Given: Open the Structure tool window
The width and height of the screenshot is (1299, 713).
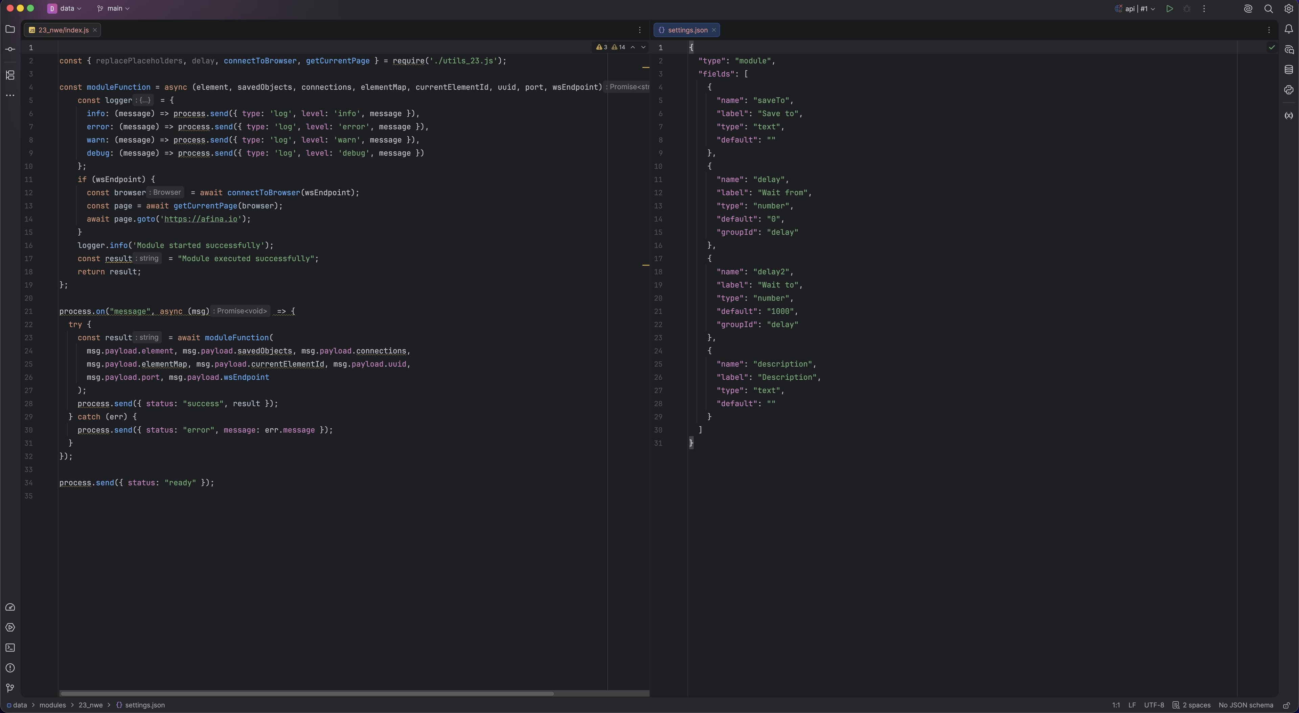Looking at the screenshot, I should [10, 75].
